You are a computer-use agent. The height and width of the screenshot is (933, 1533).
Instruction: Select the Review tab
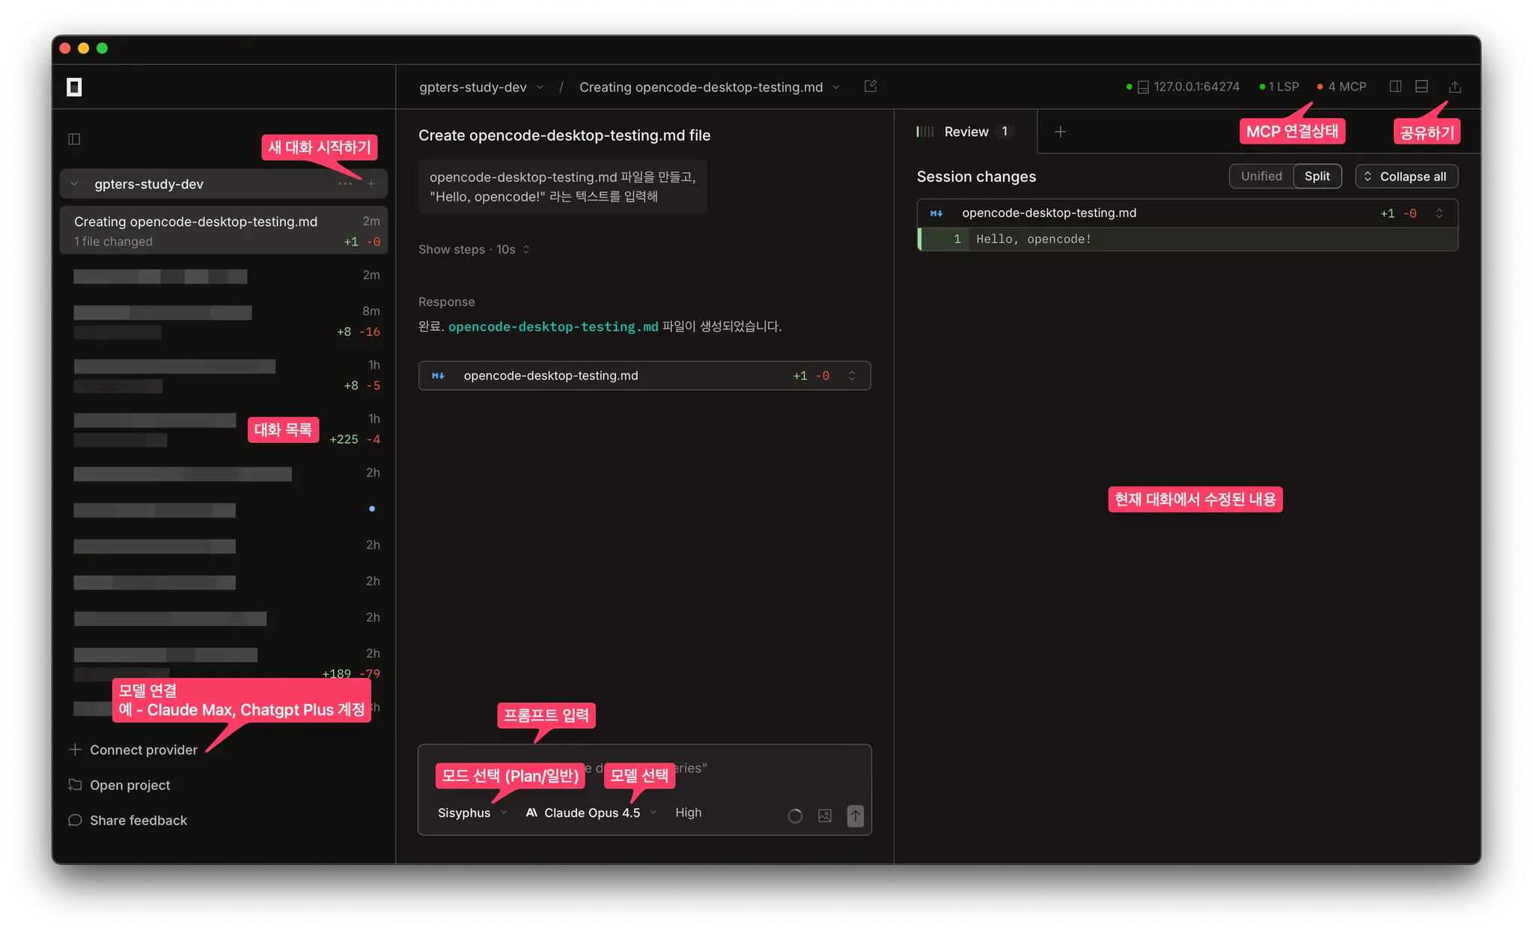(x=965, y=132)
